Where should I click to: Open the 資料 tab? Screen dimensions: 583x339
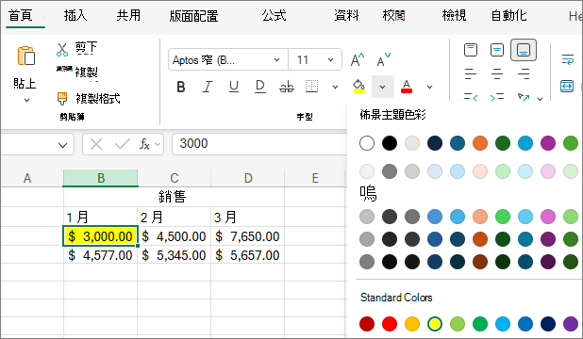(346, 16)
